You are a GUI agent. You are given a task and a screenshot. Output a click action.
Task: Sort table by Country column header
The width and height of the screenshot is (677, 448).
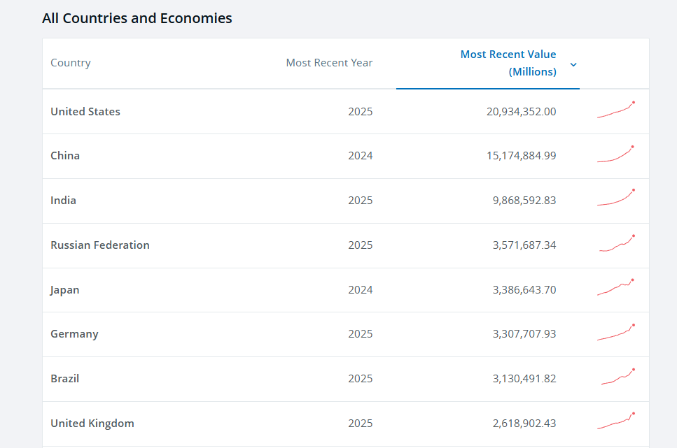pos(71,63)
